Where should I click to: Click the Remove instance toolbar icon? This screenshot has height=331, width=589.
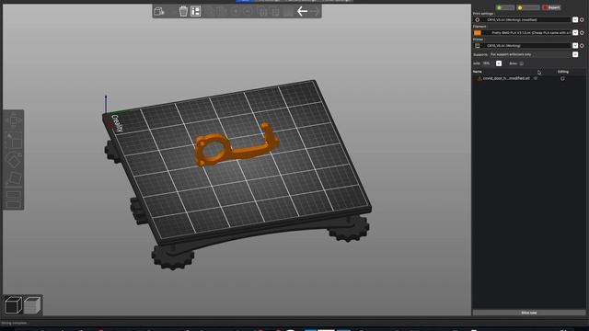coord(248,11)
